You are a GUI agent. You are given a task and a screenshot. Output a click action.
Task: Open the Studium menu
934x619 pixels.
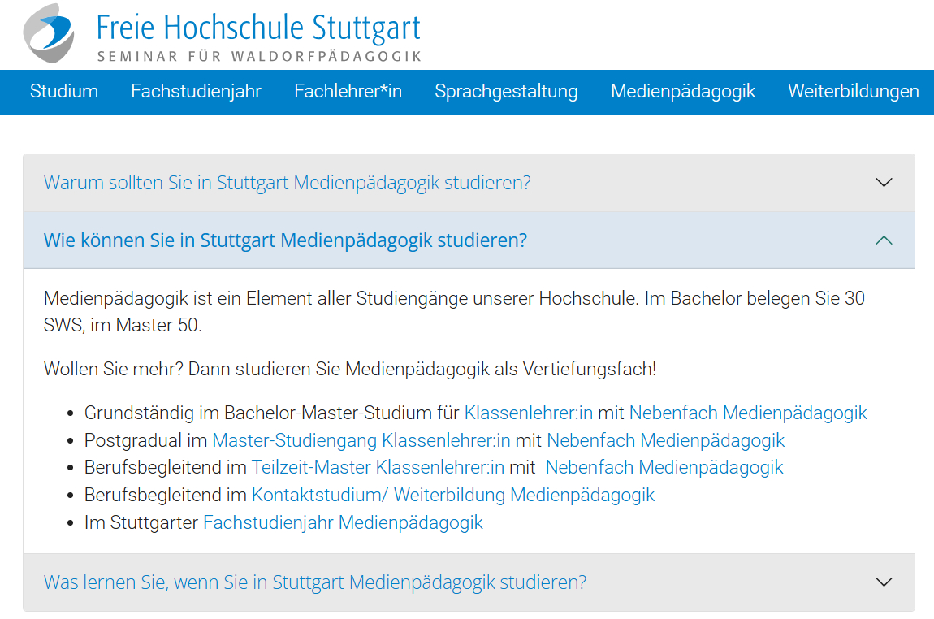pyautogui.click(x=64, y=92)
